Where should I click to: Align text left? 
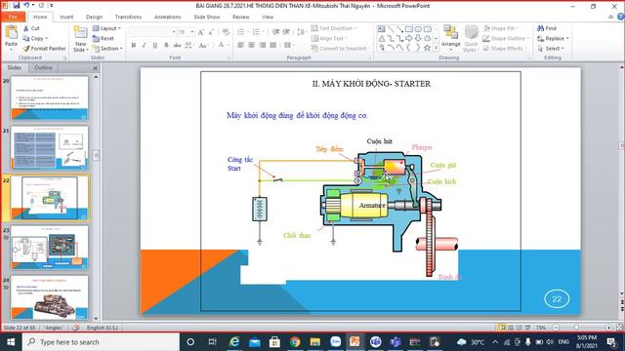coord(241,45)
